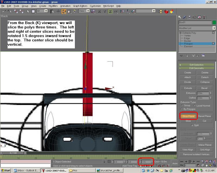Viewport: 217px width, 173px height.
Task: Select the By Polygon extrusion type
Action: coord(182,109)
